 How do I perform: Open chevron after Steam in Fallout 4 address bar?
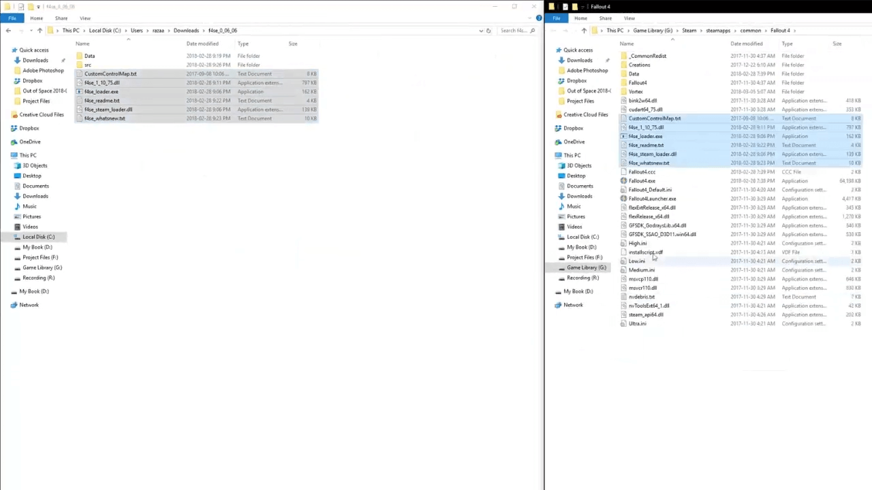[701, 30]
